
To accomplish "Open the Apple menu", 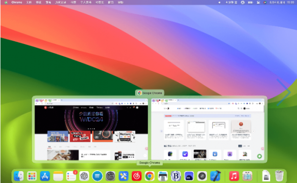I will [6, 2].
